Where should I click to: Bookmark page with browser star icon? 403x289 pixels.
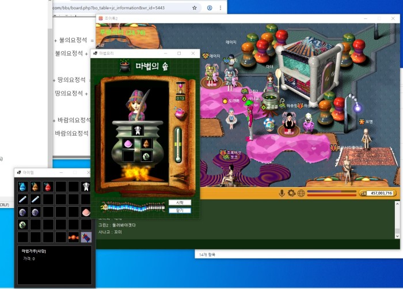195,8
